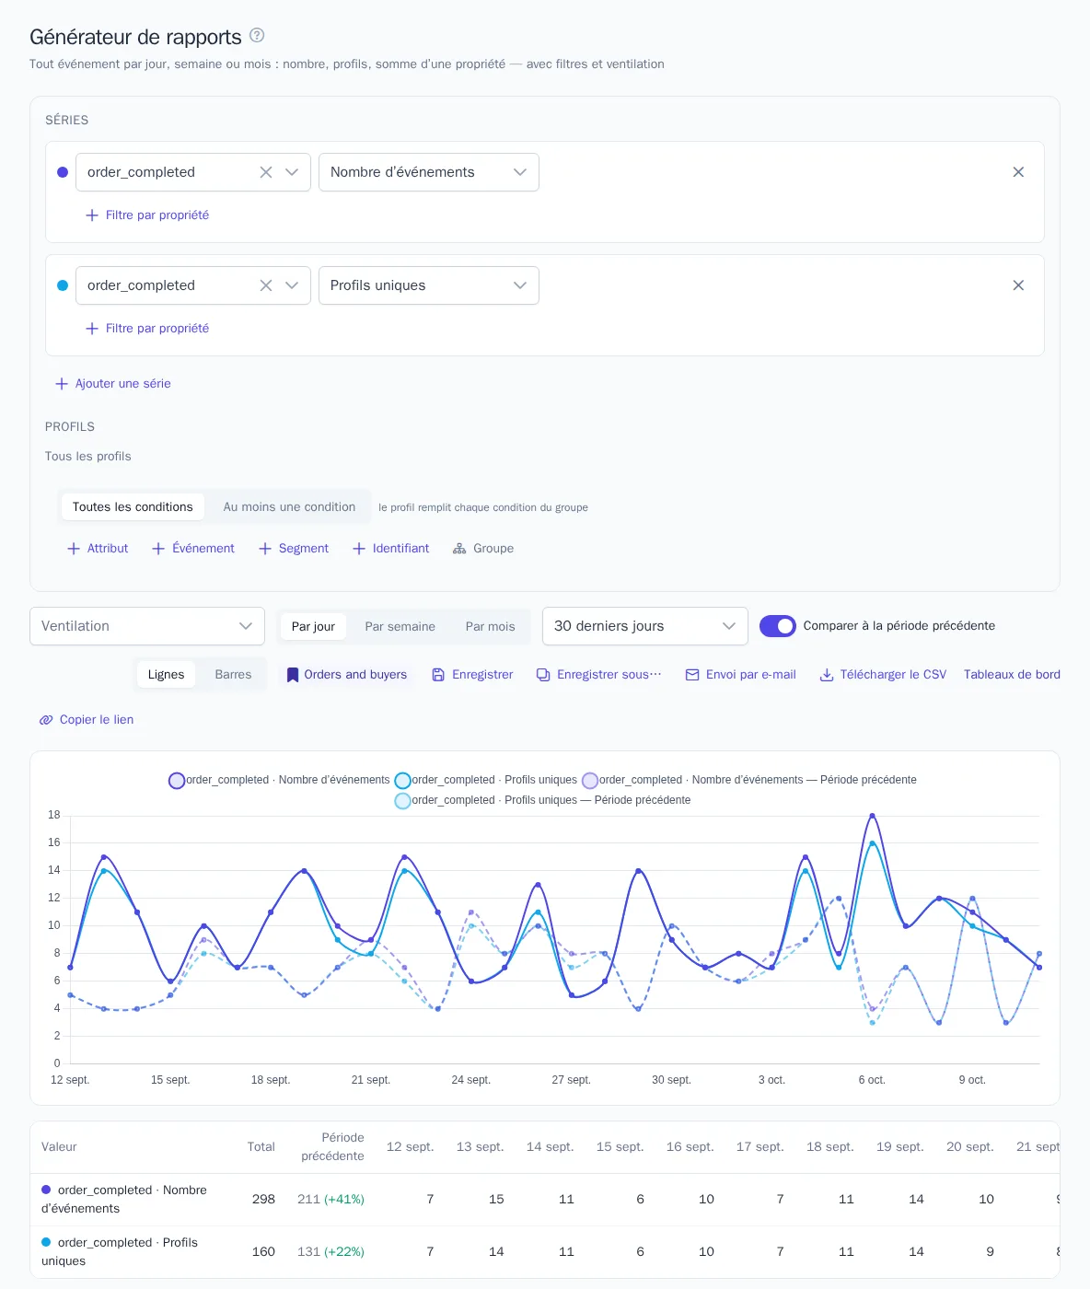
Task: Toggle Comparer à la période précédente switch
Action: coord(778,626)
